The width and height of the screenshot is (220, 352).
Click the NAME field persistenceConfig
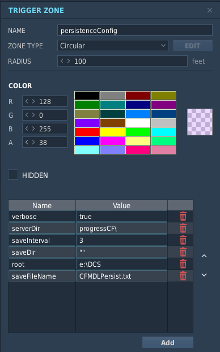click(135, 30)
